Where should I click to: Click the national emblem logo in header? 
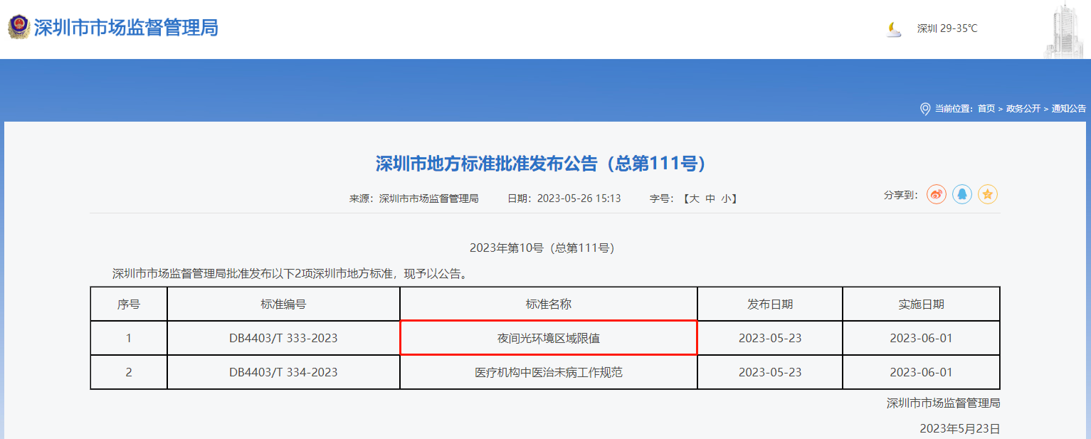pos(19,28)
